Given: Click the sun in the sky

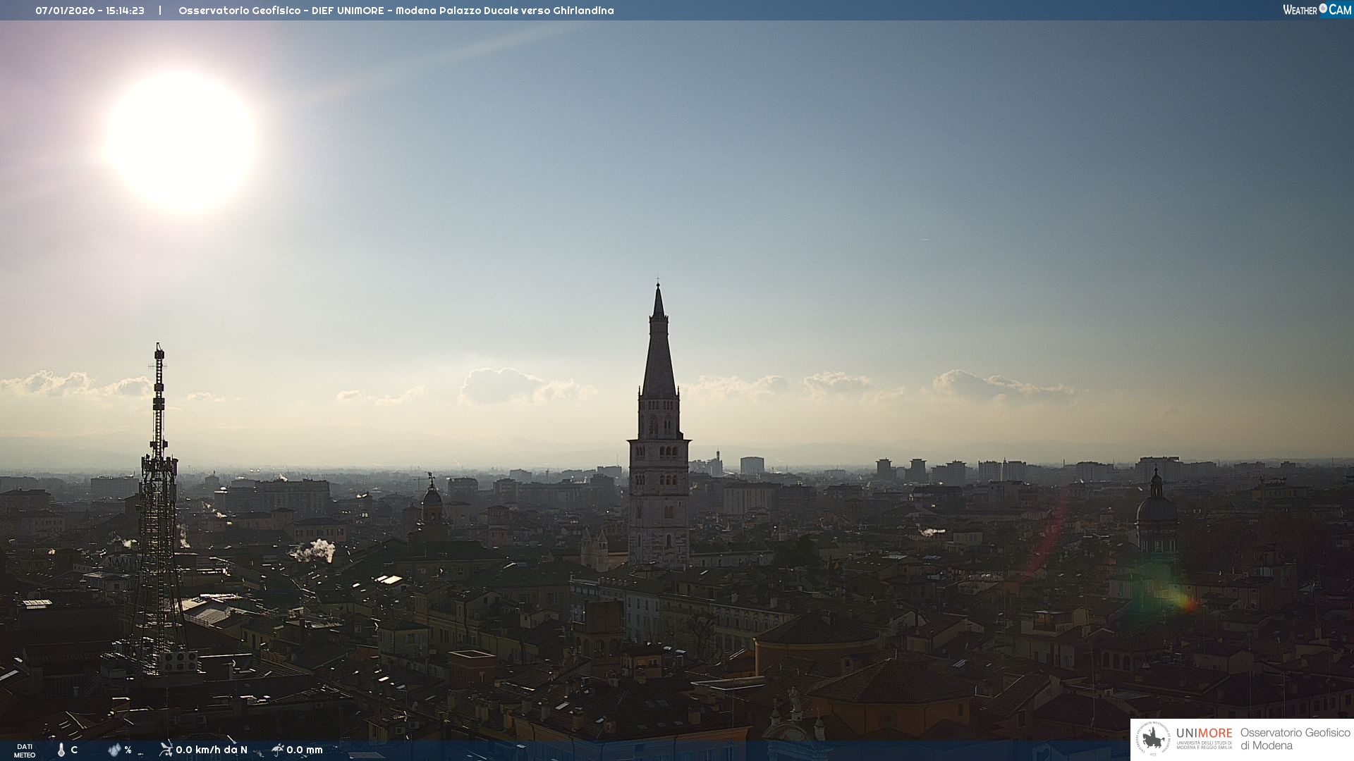Looking at the screenshot, I should (x=181, y=141).
